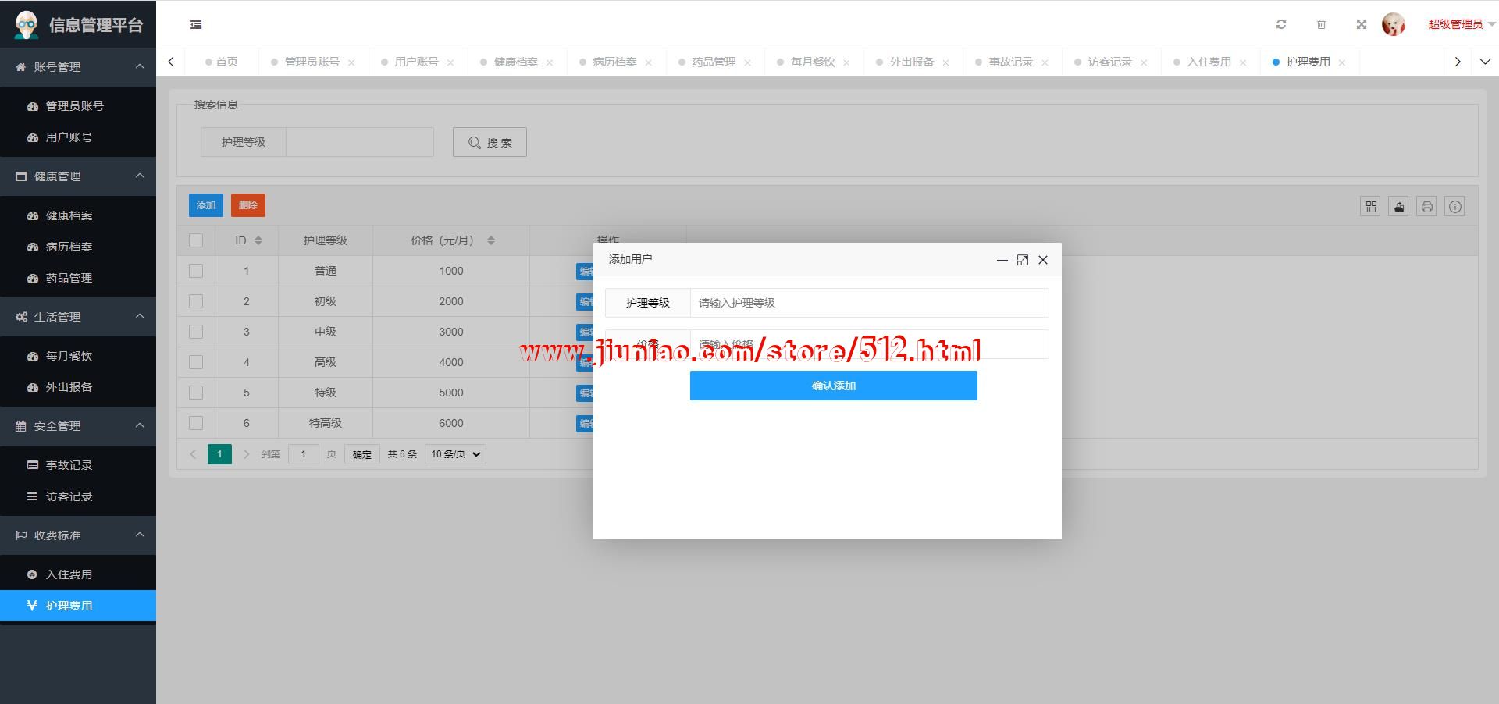Check the row checkbox for 高级
1499x704 pixels.
(x=196, y=362)
